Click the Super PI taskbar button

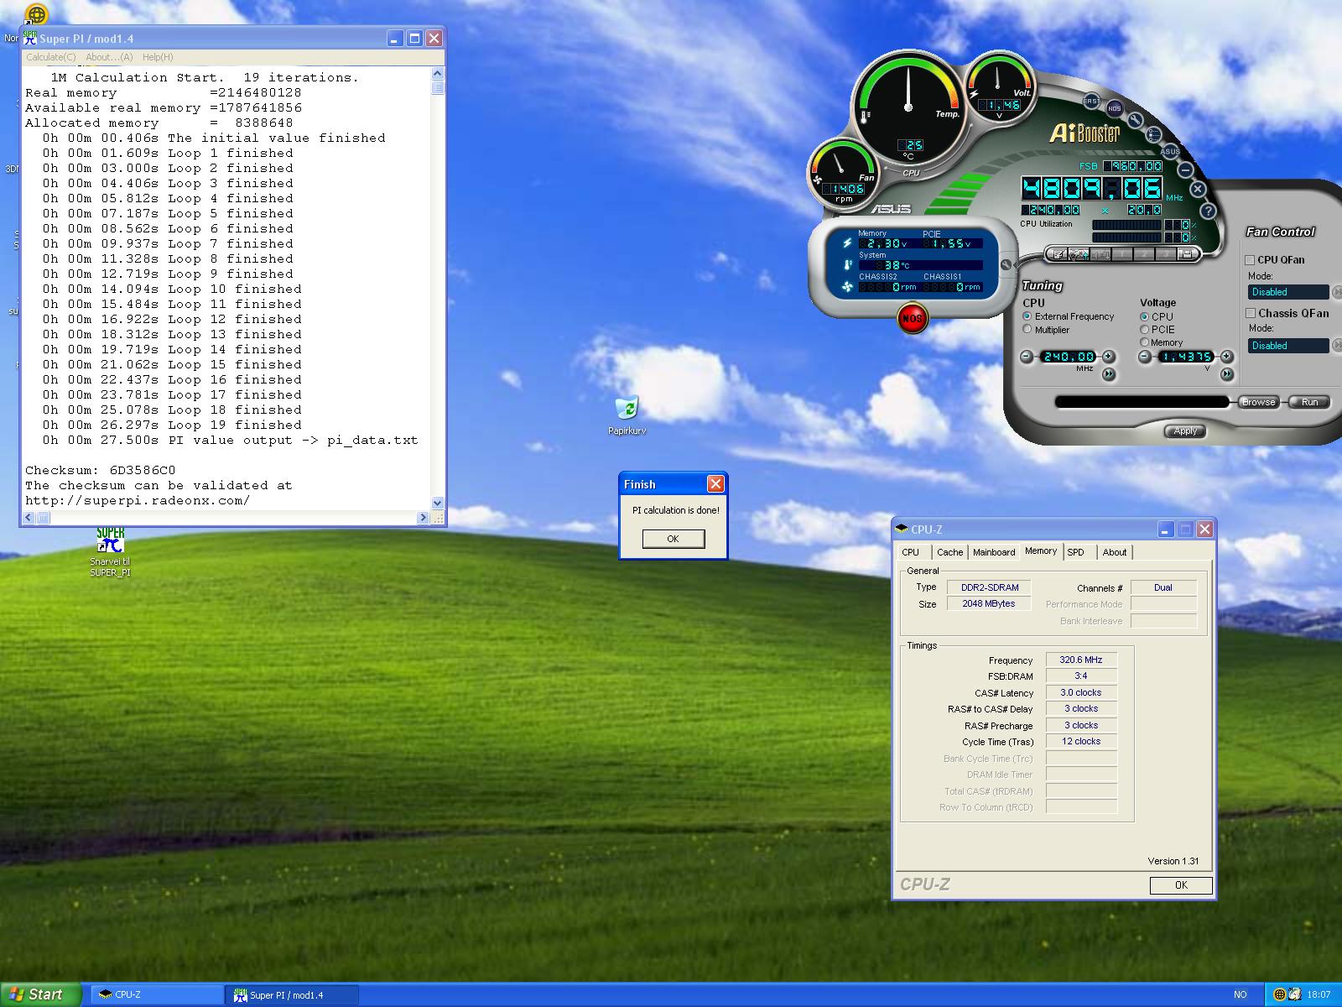(x=292, y=994)
